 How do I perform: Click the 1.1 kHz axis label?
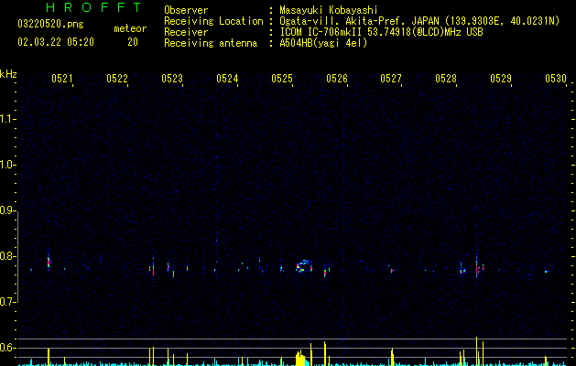(x=8, y=119)
